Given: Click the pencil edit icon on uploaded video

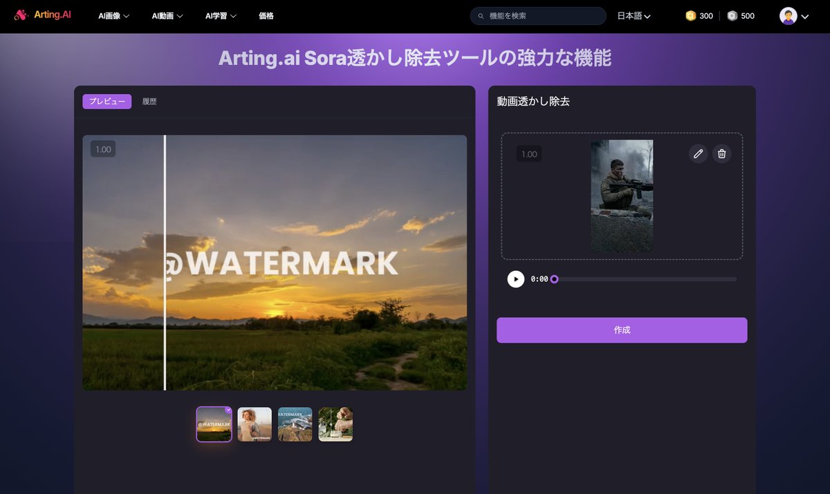Looking at the screenshot, I should click(x=698, y=154).
